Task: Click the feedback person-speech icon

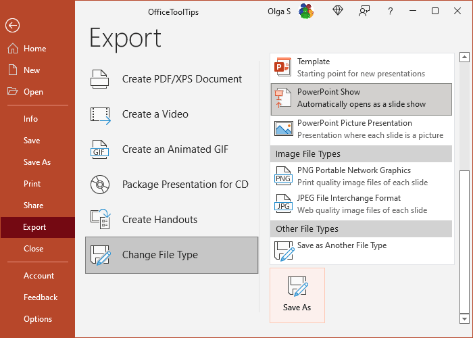Action: click(364, 11)
